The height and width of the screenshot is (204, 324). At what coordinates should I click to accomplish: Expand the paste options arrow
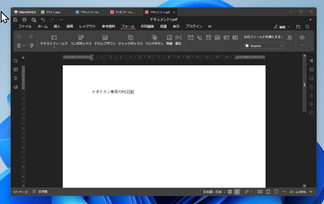tap(24, 46)
